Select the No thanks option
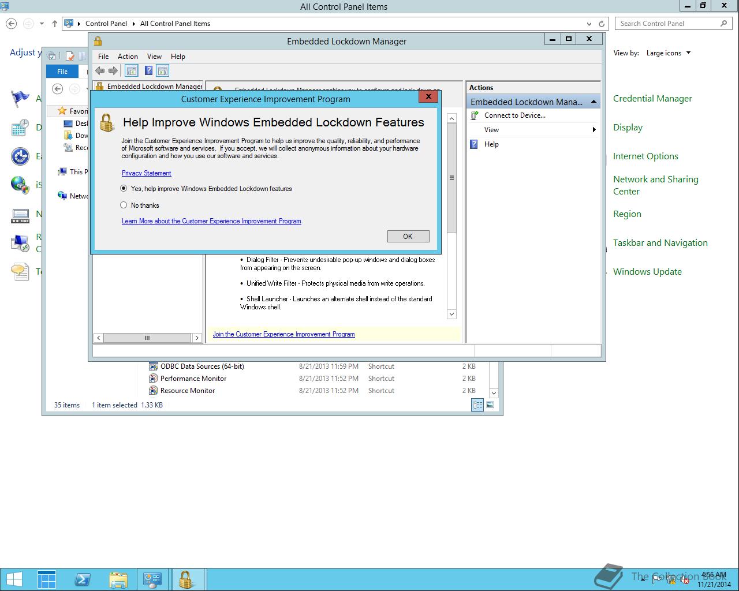The image size is (739, 591). tap(124, 205)
